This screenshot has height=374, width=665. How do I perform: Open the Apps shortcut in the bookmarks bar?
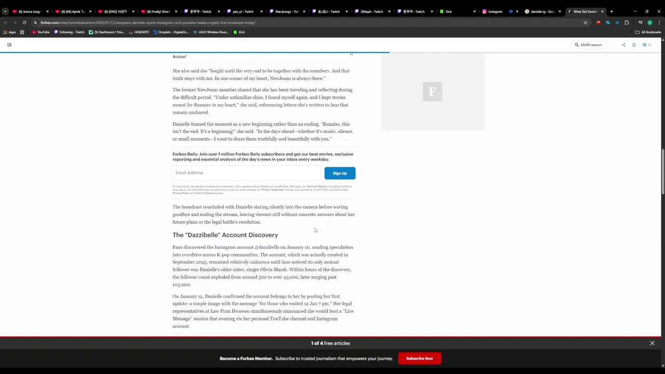10,32
